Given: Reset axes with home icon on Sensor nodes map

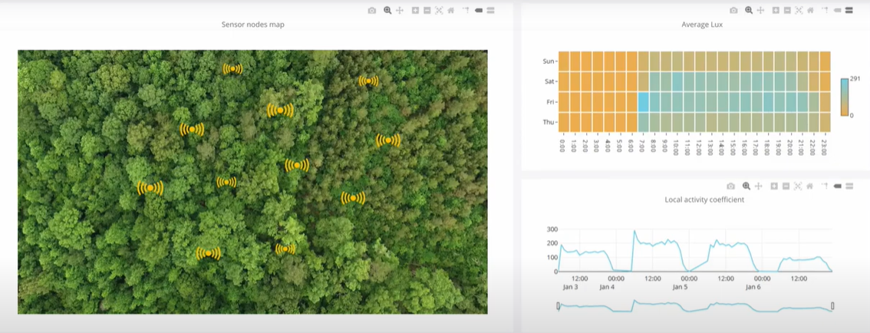Looking at the screenshot, I should (450, 11).
